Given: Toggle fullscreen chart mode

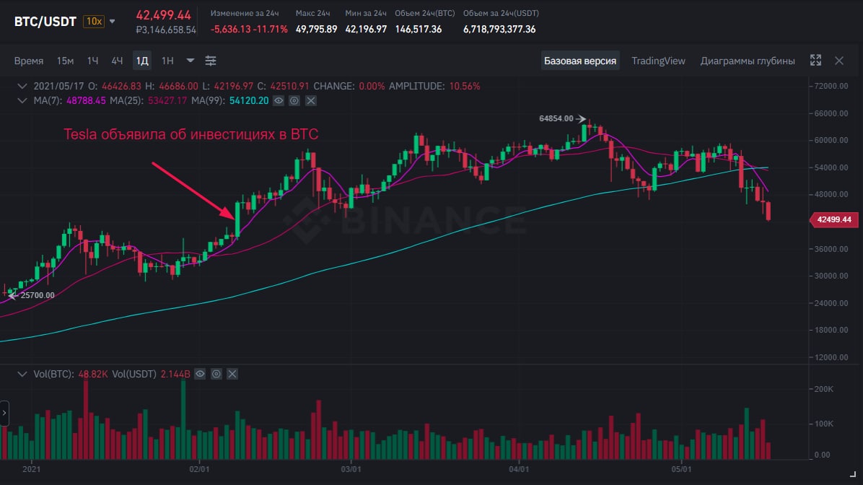Looking at the screenshot, I should point(815,61).
